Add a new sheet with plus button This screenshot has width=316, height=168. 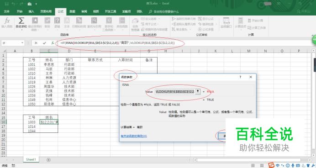coord(48,160)
